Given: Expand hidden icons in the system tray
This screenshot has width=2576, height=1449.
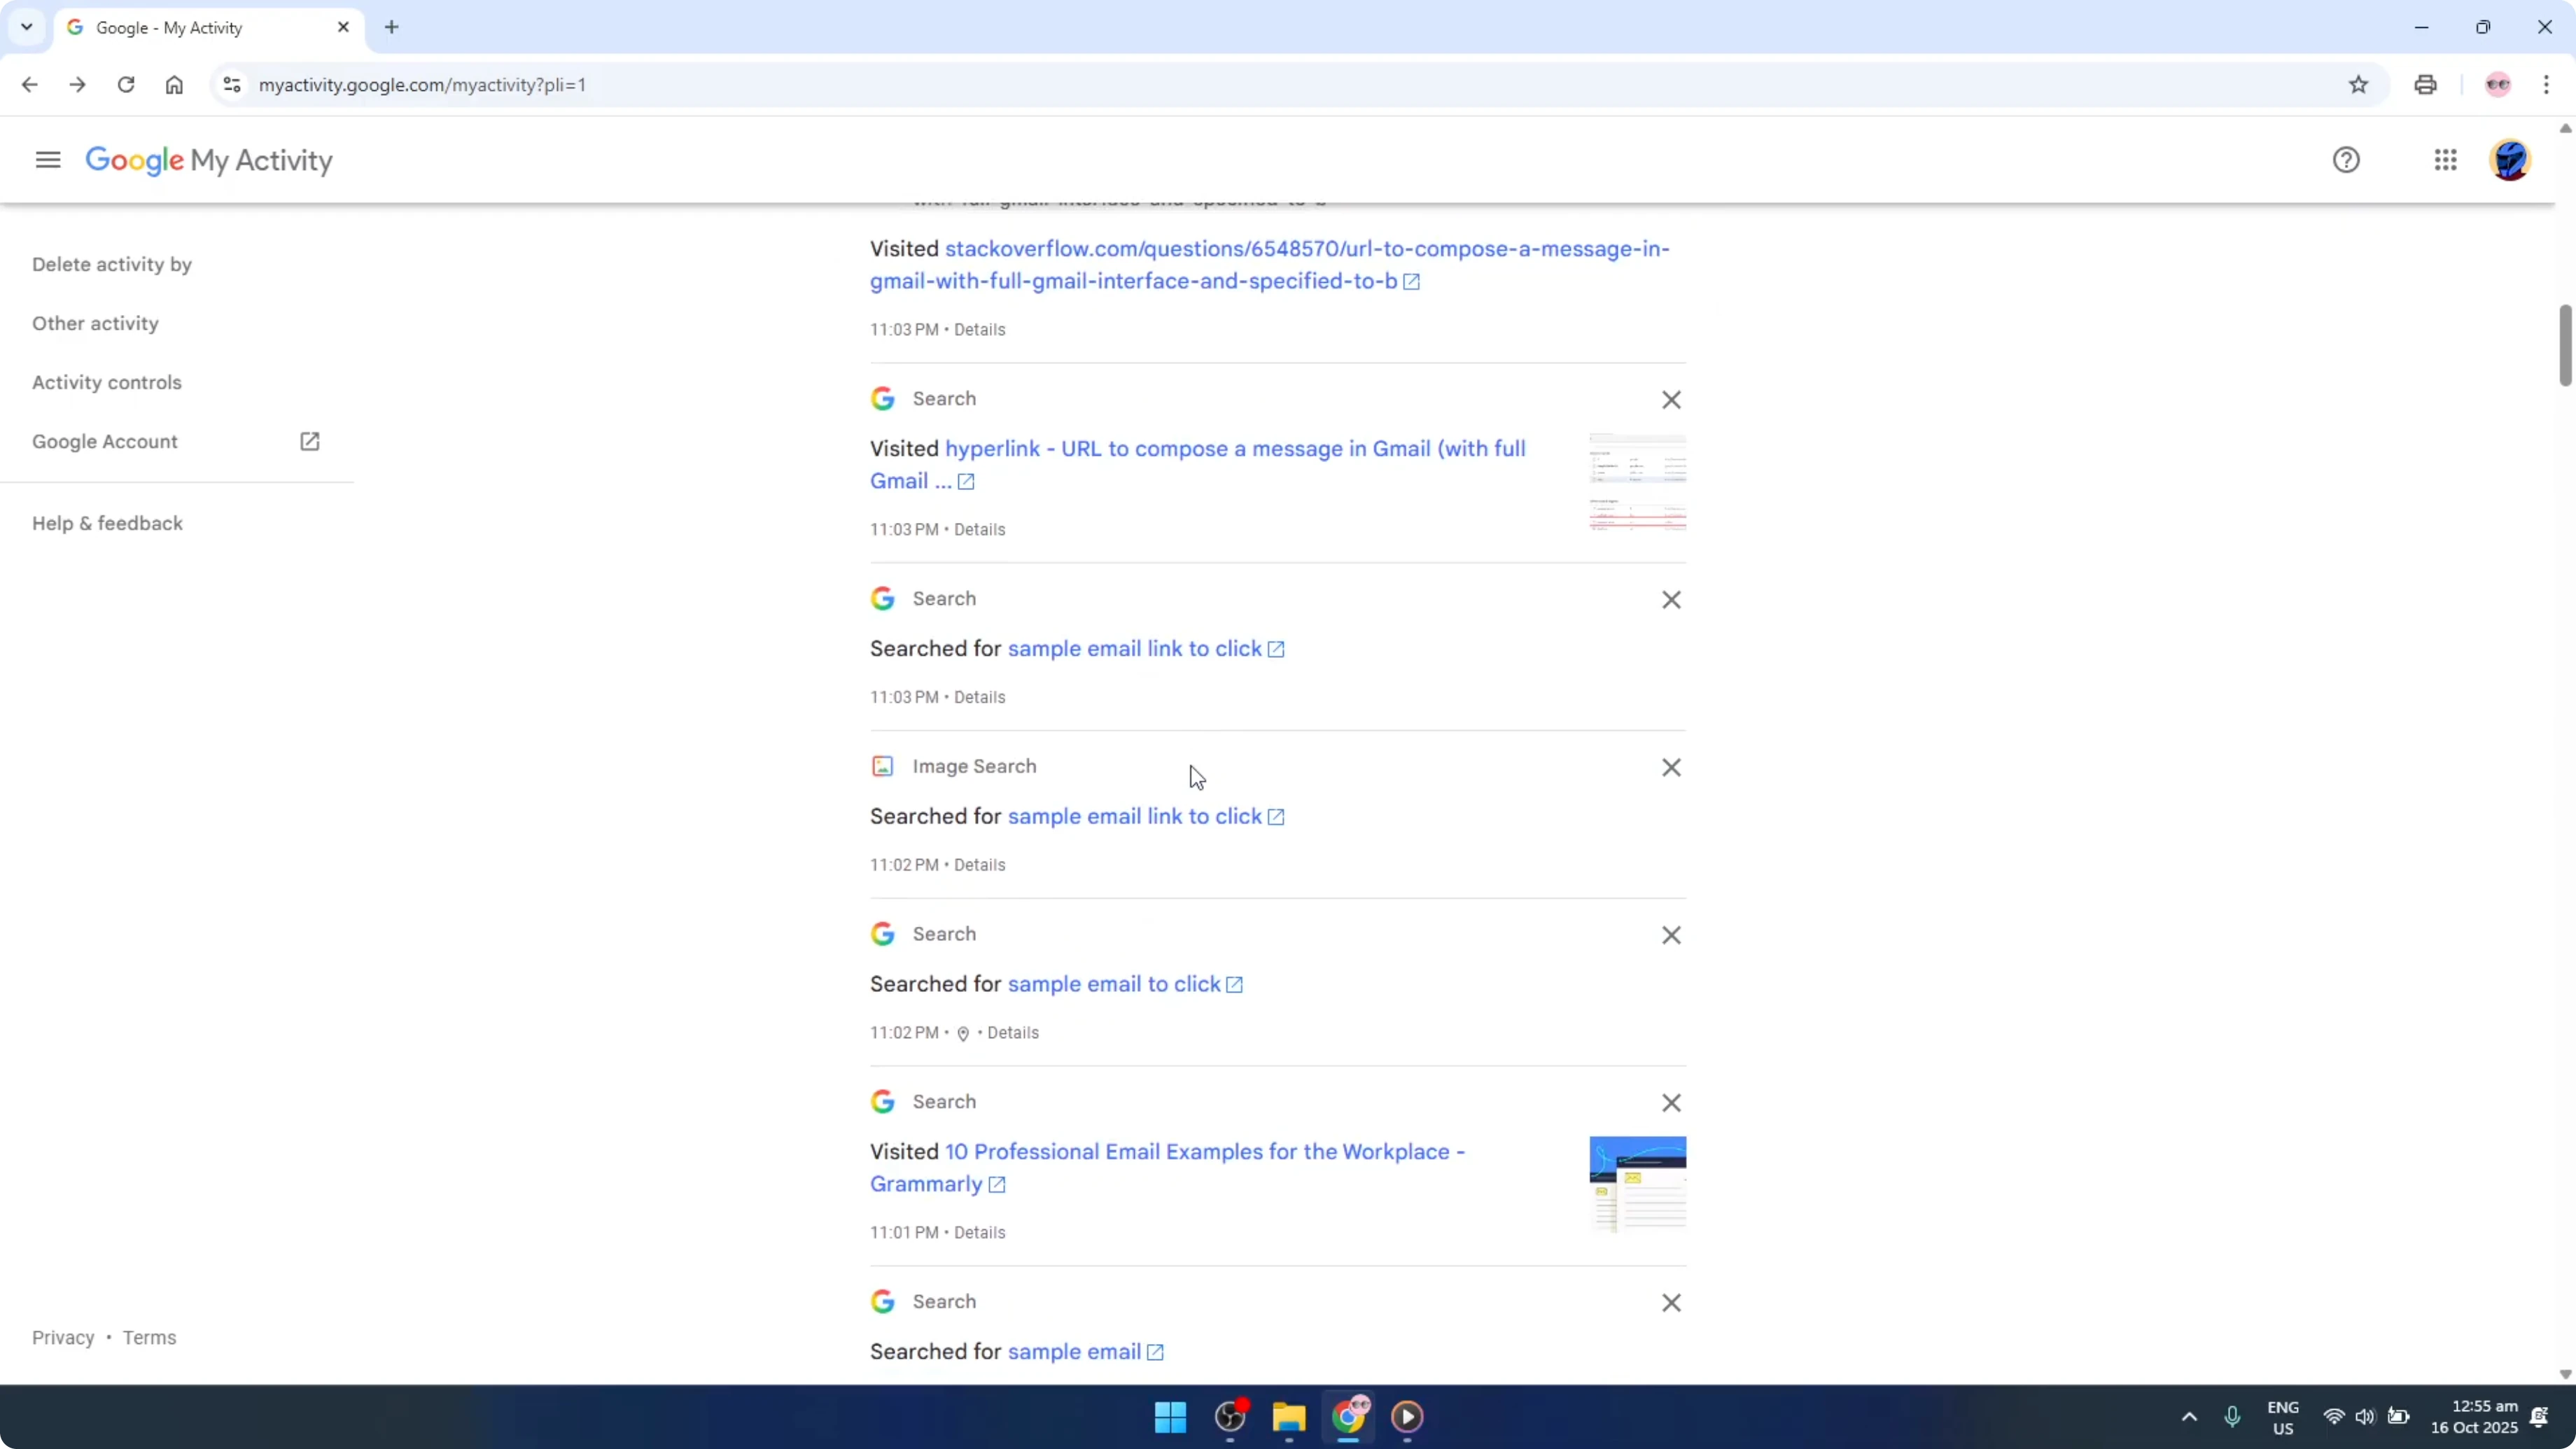Looking at the screenshot, I should pos(2188,1417).
